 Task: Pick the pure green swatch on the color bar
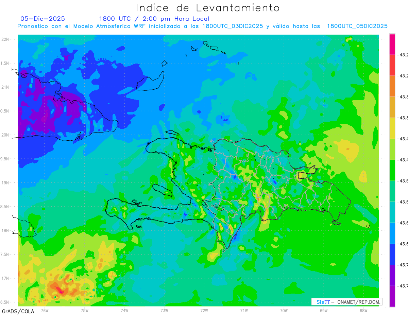(392, 170)
